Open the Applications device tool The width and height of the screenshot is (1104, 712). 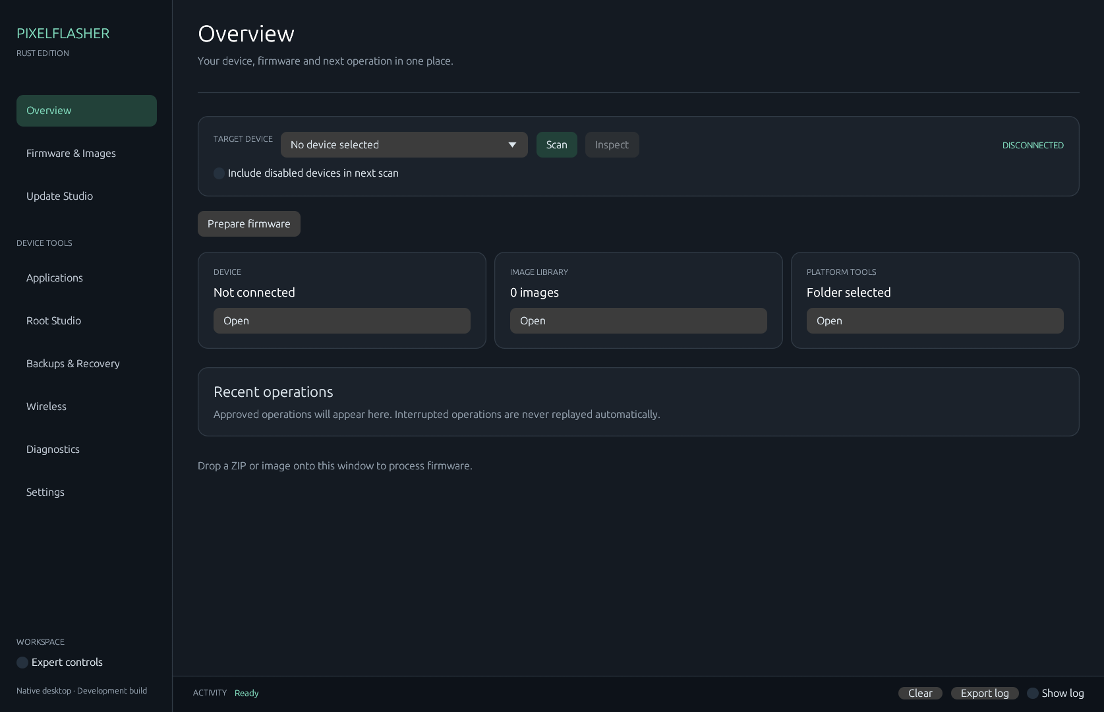click(86, 278)
